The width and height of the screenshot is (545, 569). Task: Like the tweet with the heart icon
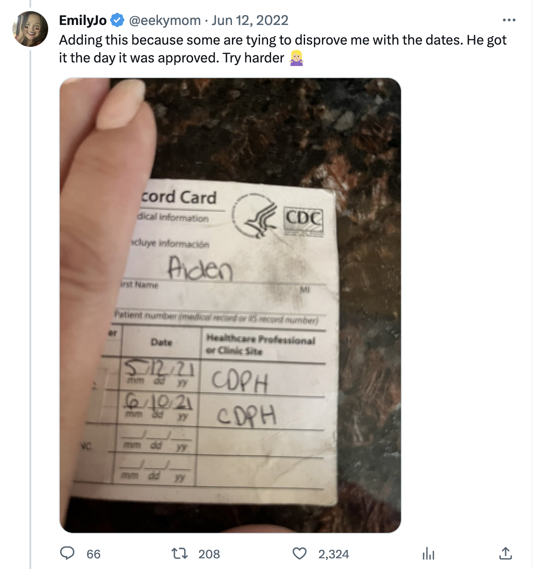(299, 553)
